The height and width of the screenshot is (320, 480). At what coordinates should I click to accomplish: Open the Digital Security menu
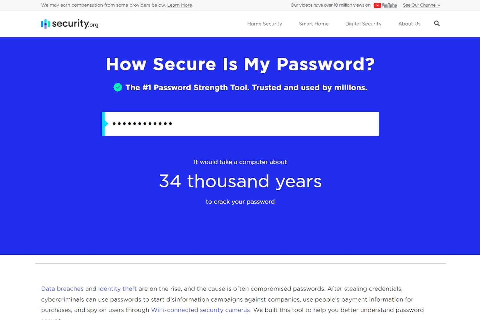(363, 24)
